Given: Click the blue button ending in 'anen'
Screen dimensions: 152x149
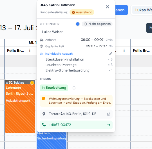Looking at the screenshot, I should pyautogui.click(x=122, y=10).
